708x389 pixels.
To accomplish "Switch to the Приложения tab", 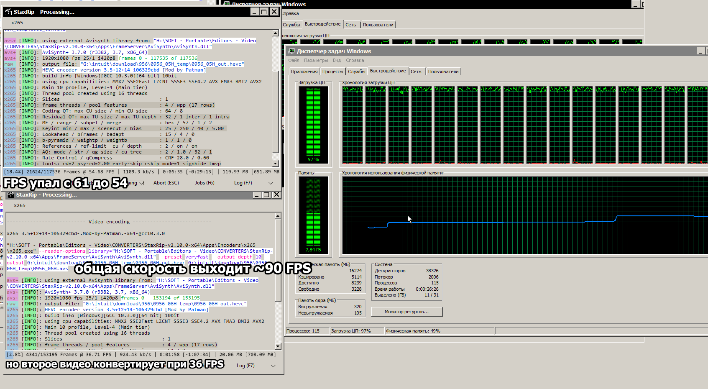I will pyautogui.click(x=304, y=72).
